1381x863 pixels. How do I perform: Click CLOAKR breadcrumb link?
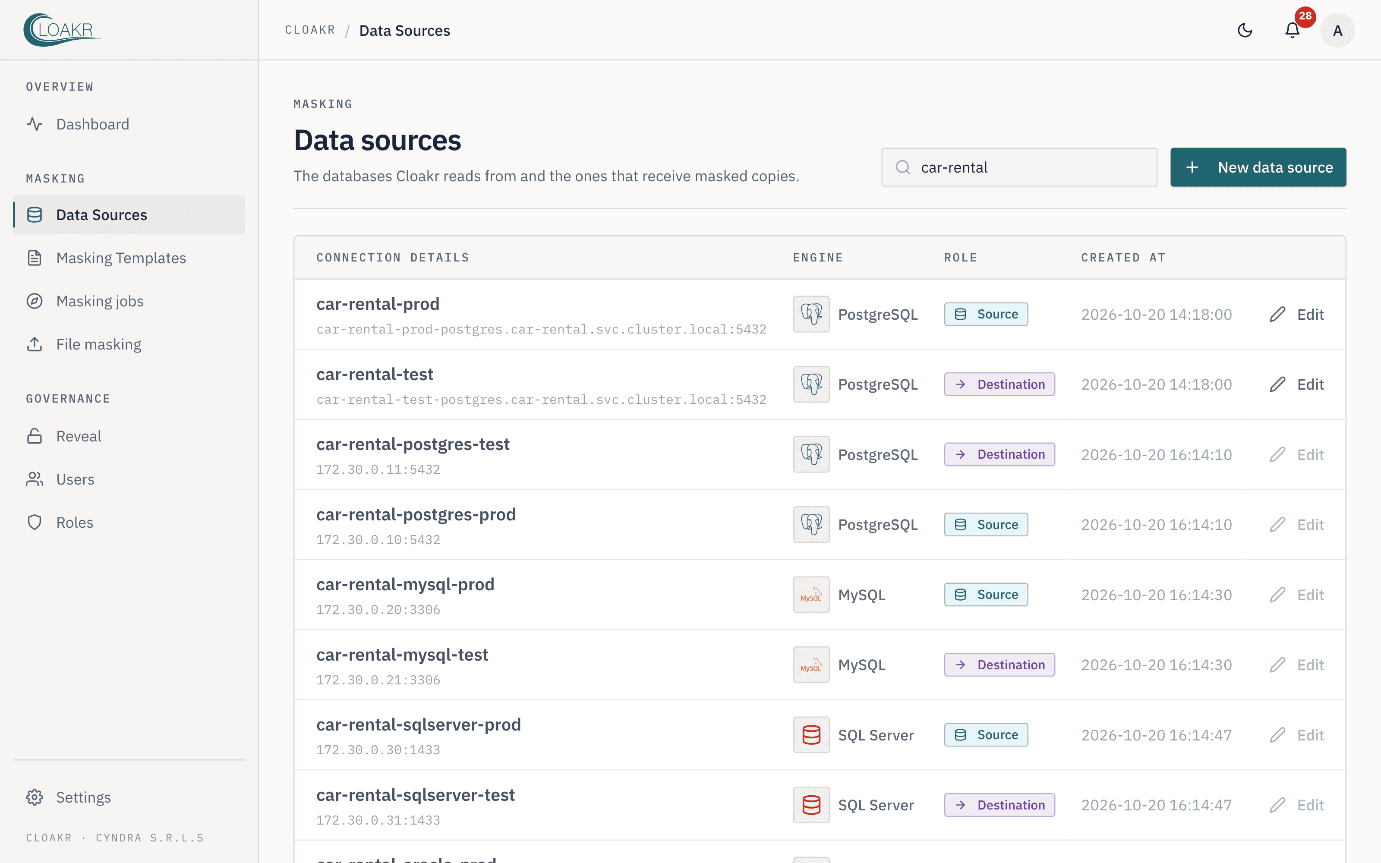tap(310, 30)
